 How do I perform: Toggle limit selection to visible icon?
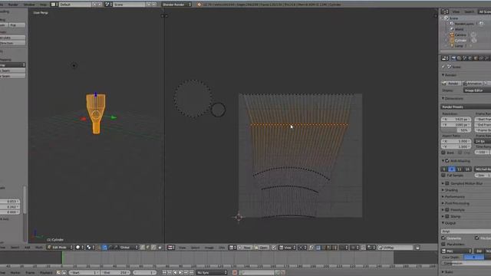point(160,247)
